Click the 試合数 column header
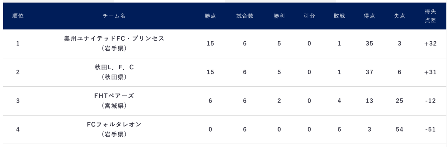This screenshot has width=448, height=147. (245, 16)
